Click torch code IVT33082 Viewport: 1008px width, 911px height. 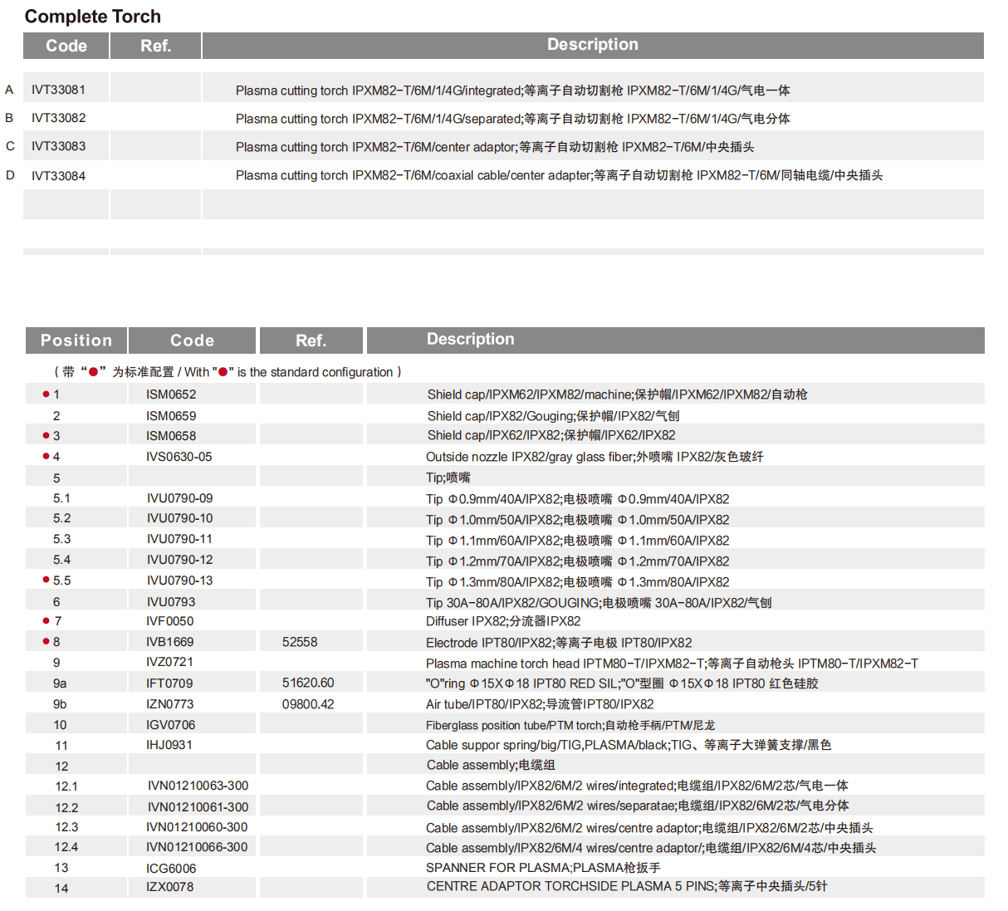coord(58,118)
